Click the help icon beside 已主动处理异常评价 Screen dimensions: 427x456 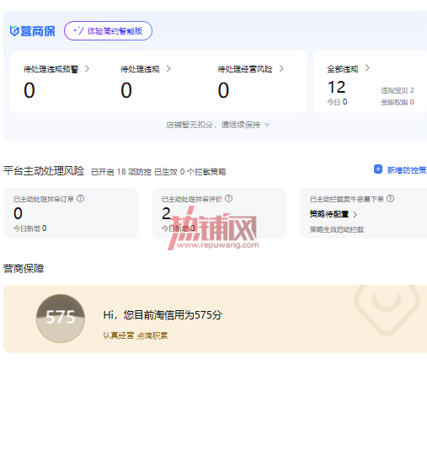point(228,199)
